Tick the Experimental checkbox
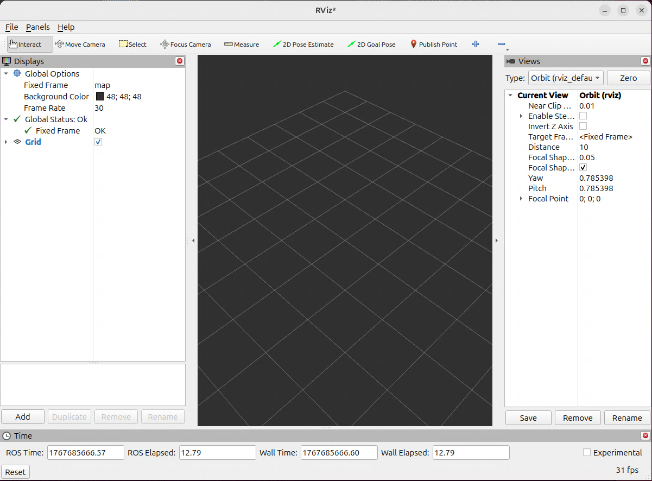Screen dimensions: 652x481 [587, 452]
